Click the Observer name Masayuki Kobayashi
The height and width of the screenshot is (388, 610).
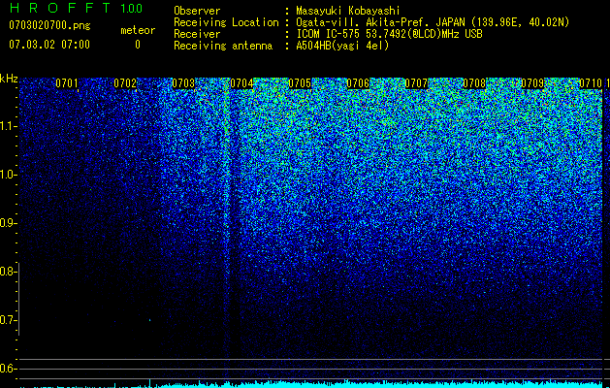click(x=348, y=11)
